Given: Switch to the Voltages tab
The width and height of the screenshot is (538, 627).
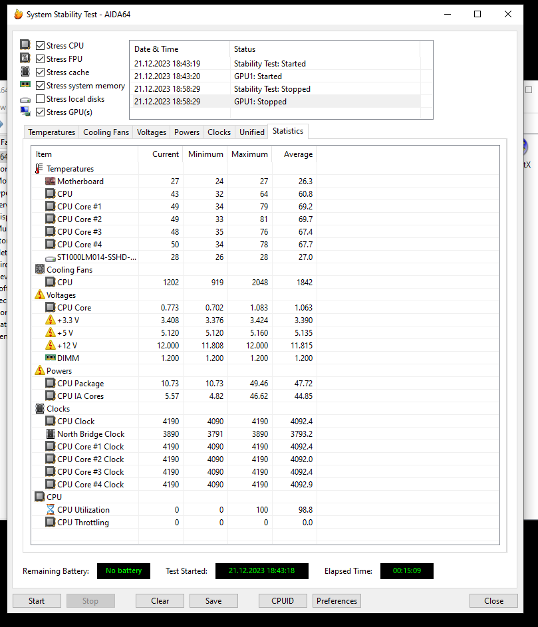Looking at the screenshot, I should tap(151, 132).
